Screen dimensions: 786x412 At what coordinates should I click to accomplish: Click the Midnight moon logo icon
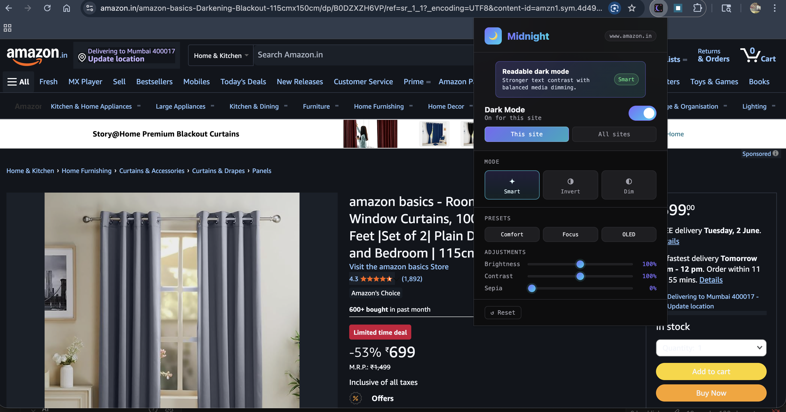click(493, 36)
